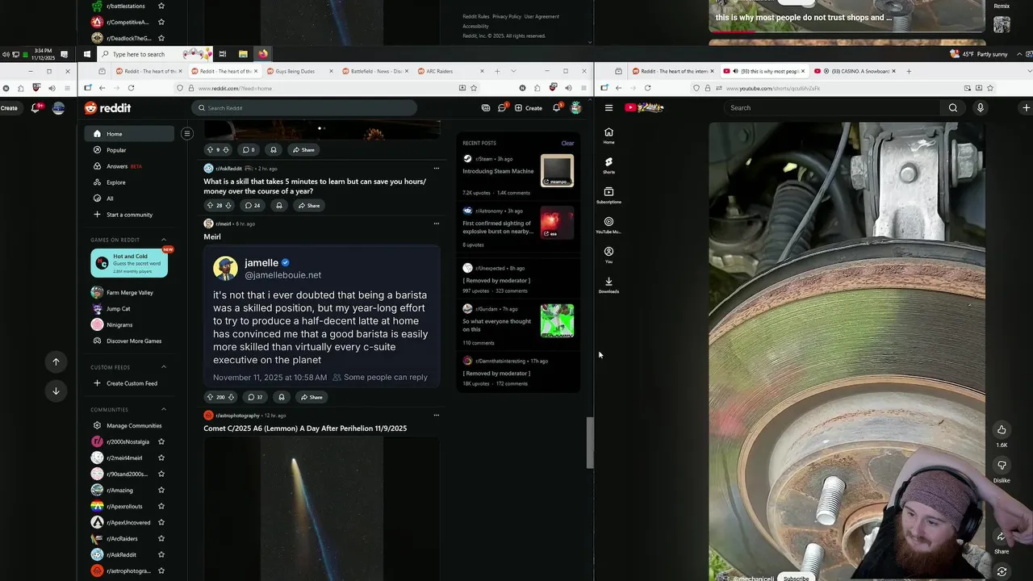Open overflow menu on the astrophotography comet post
This screenshot has height=581, width=1033.
[x=437, y=415]
